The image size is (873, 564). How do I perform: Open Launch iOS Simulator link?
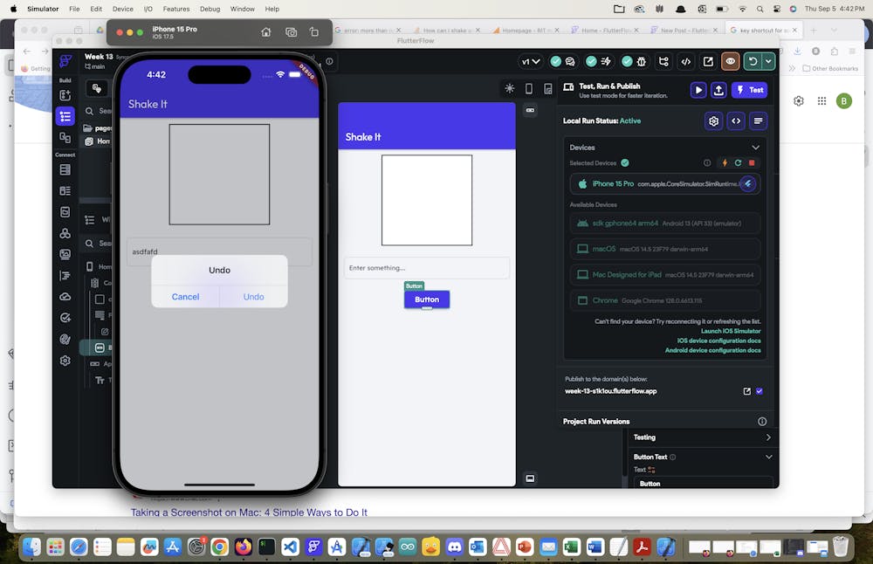(x=731, y=331)
